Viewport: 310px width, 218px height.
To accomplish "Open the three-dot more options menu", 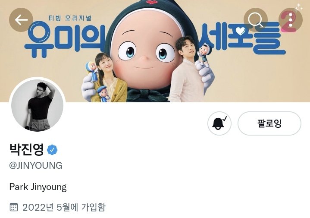I will [x=291, y=20].
